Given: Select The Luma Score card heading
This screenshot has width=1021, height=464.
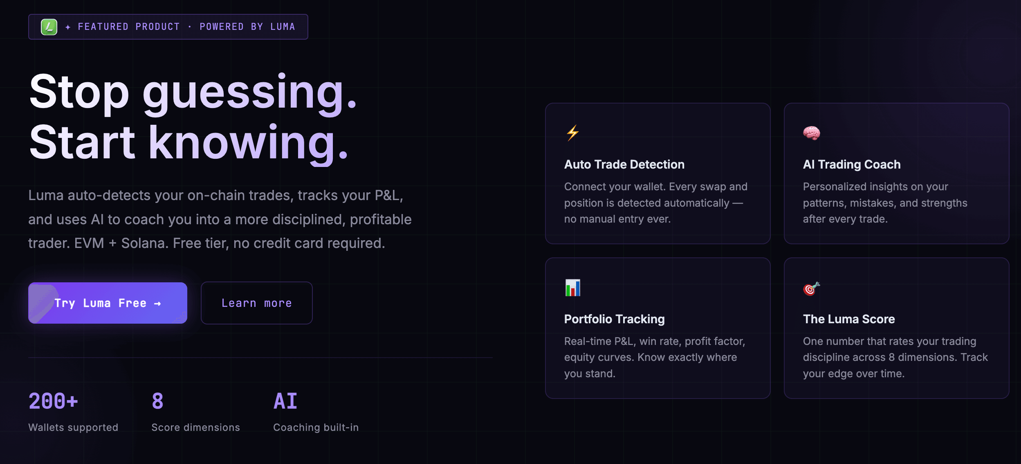Looking at the screenshot, I should tap(849, 319).
